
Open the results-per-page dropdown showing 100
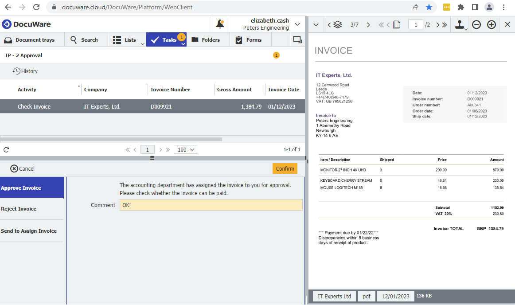[x=185, y=149]
